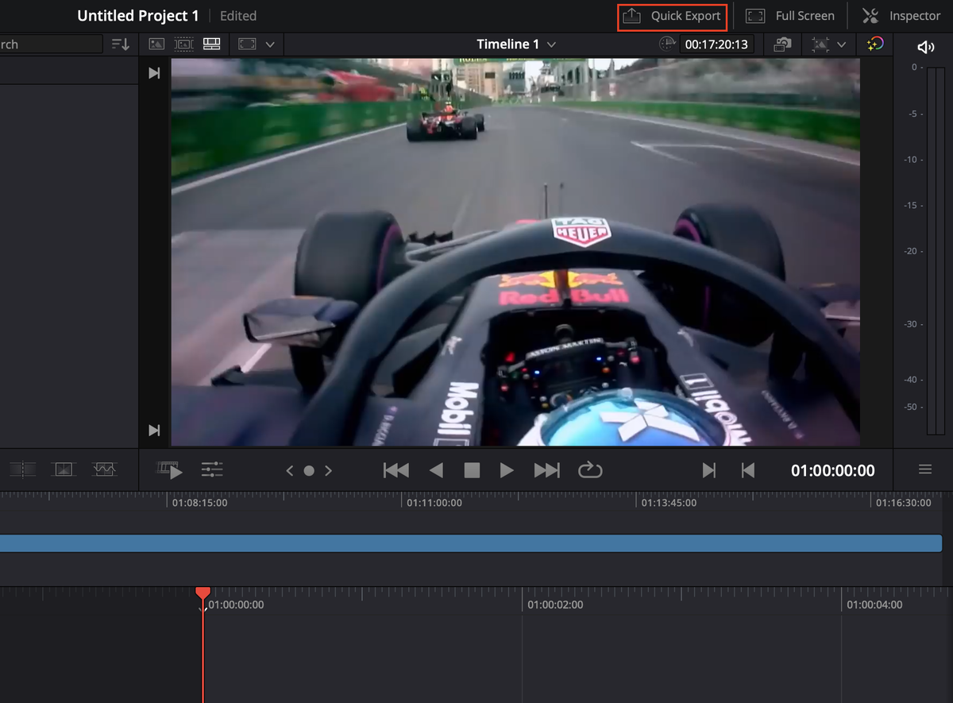Image resolution: width=953 pixels, height=703 pixels.
Task: Click the camera lock icon beside timecode
Action: (783, 44)
